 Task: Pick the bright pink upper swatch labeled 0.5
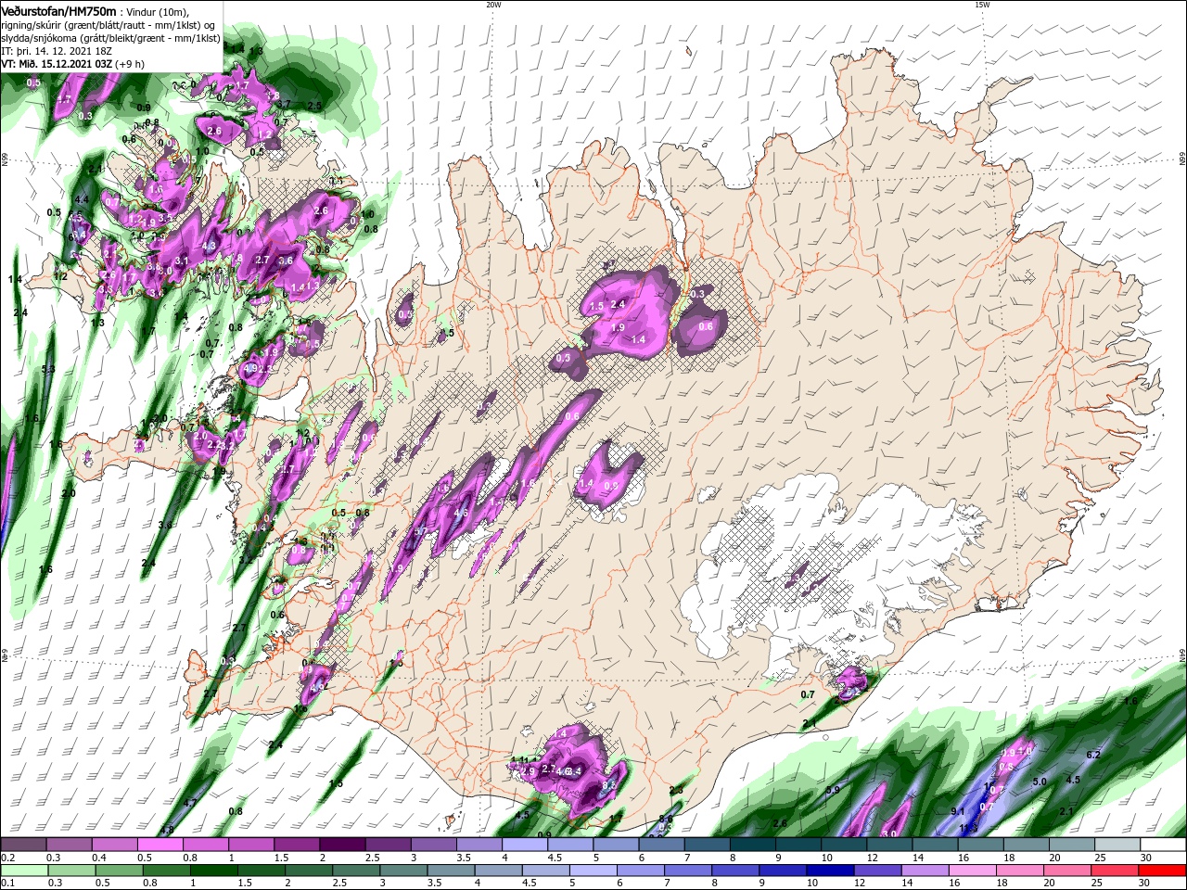(x=160, y=845)
